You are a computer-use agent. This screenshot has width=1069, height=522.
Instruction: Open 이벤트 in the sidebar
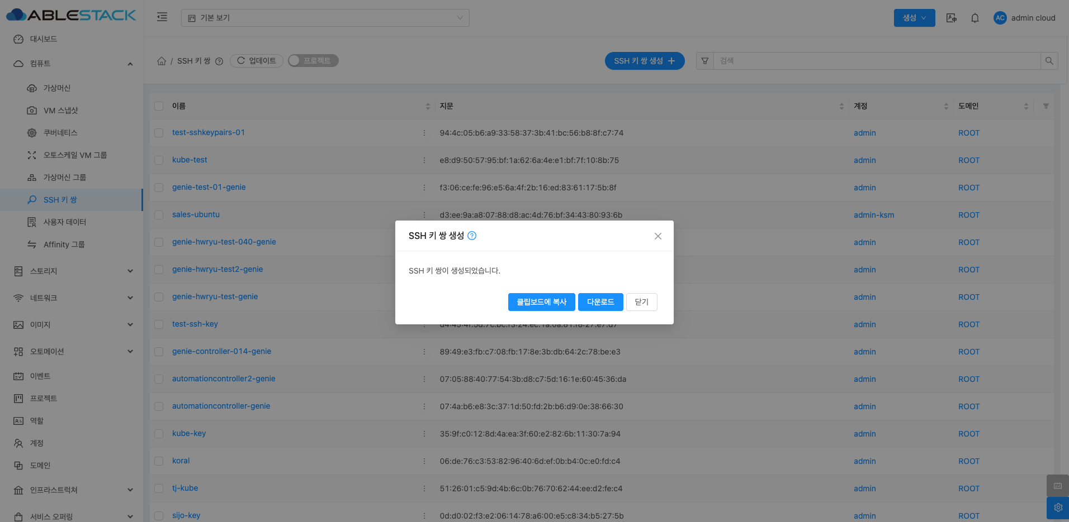point(72,376)
